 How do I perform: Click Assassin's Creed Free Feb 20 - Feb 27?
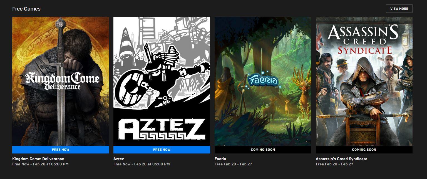pyautogui.click(x=334, y=164)
